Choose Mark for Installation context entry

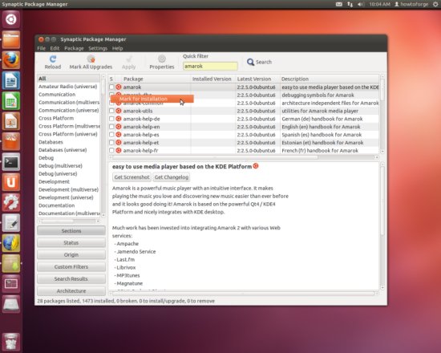(x=152, y=99)
